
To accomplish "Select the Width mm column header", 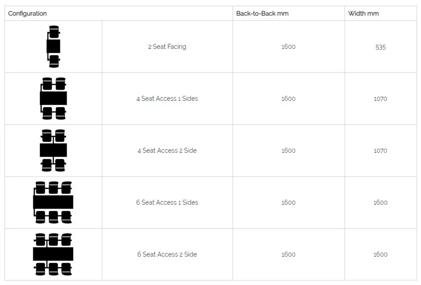I will click(x=363, y=13).
